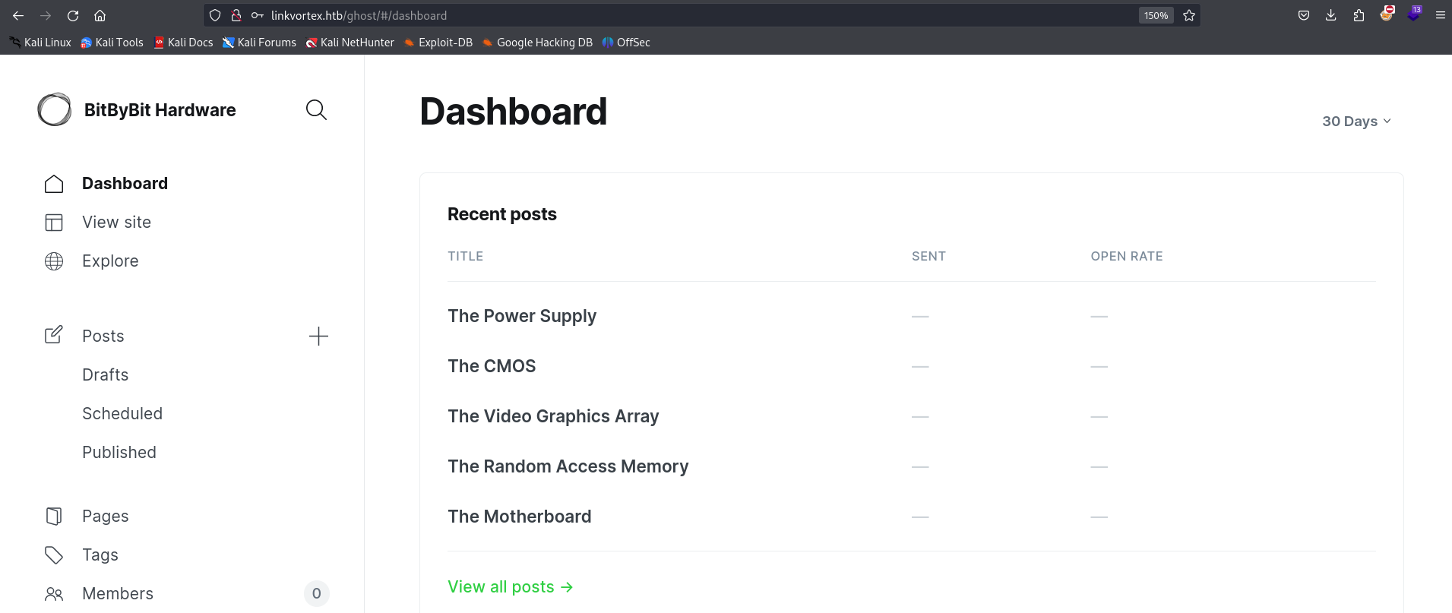Click the plus icon to create new post
1452x613 pixels.
[318, 337]
